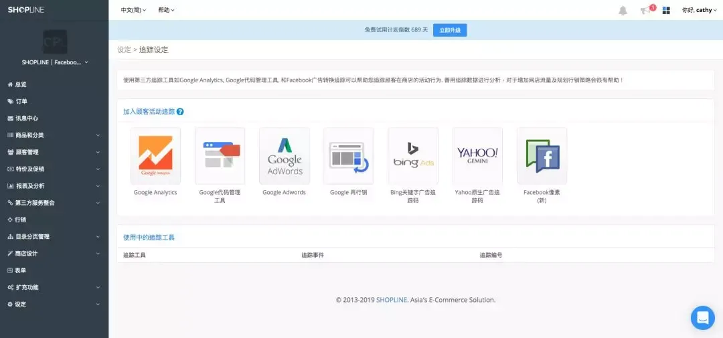Select the Google AdWords logo tile

click(285, 156)
